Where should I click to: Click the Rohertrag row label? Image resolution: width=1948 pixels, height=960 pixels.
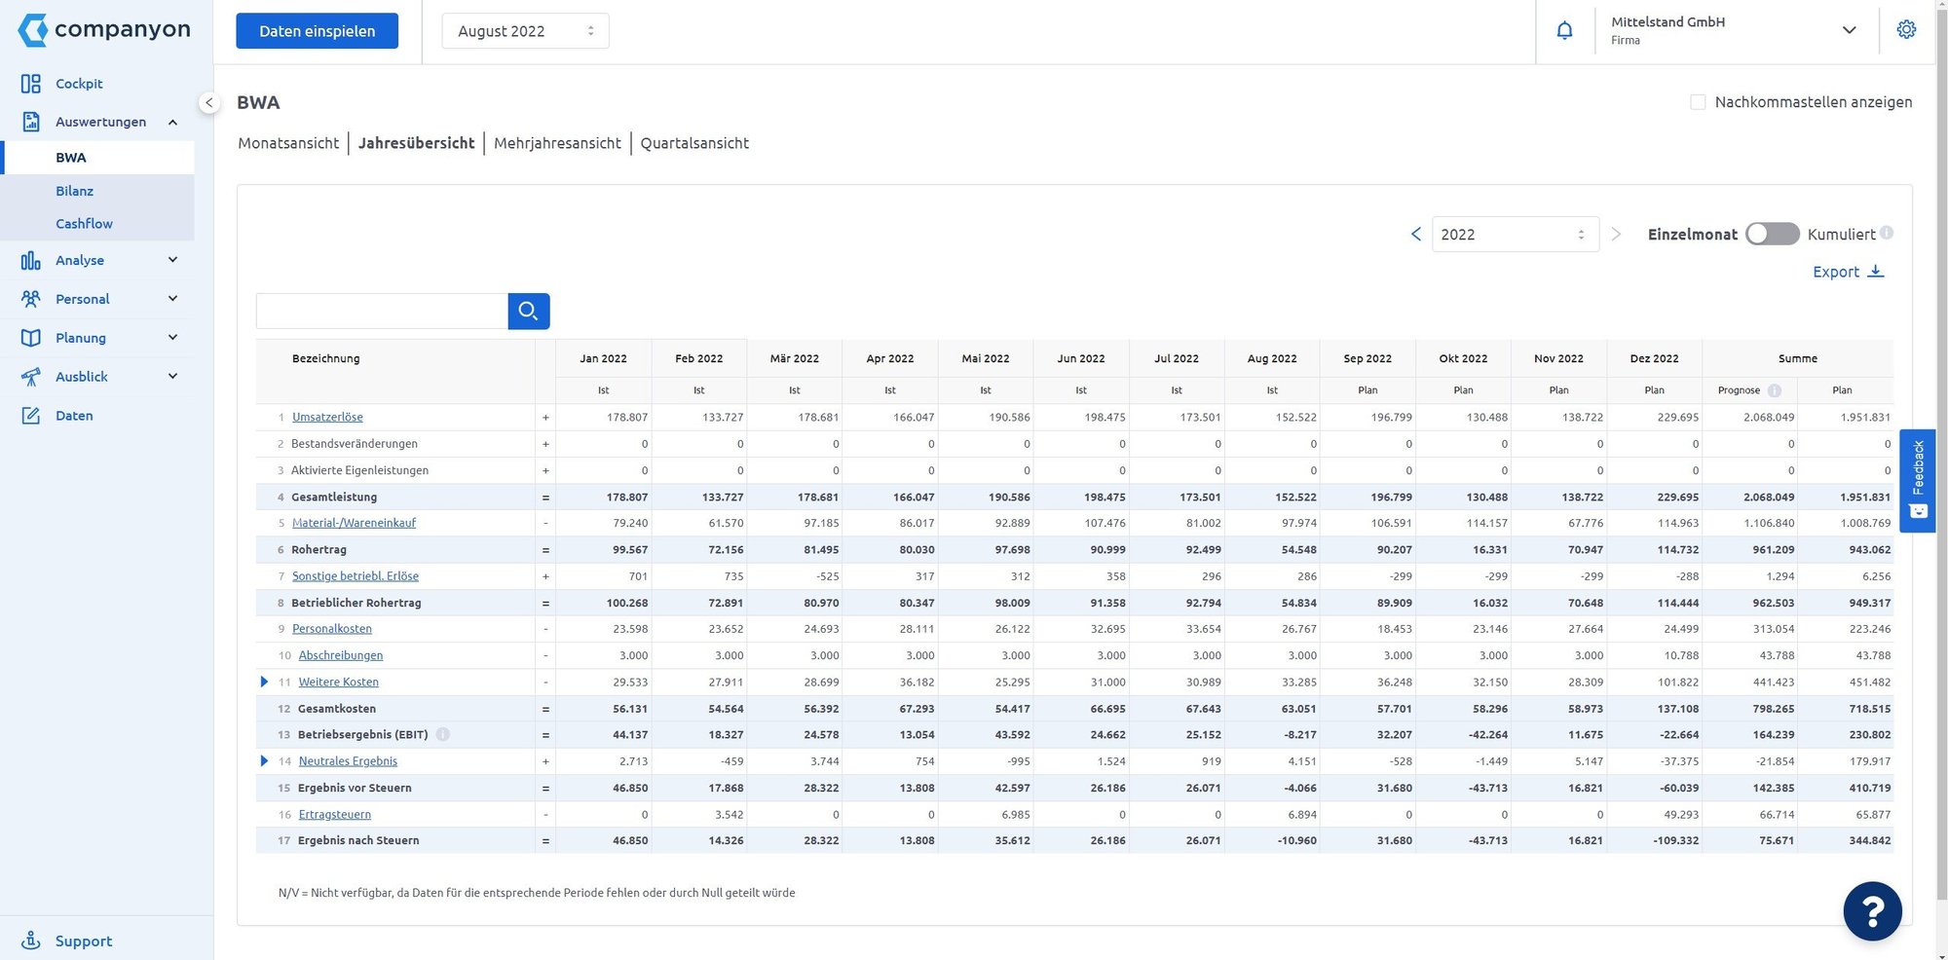pos(318,550)
